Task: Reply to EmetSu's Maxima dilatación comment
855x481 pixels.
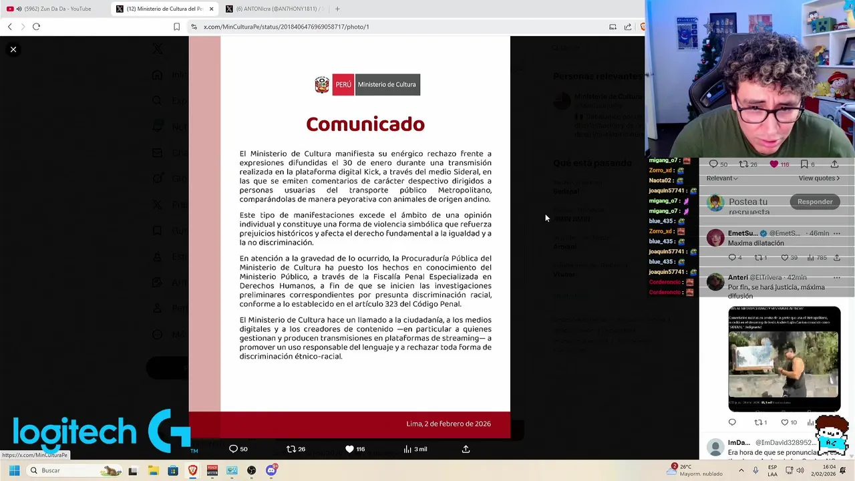Action: (x=734, y=258)
